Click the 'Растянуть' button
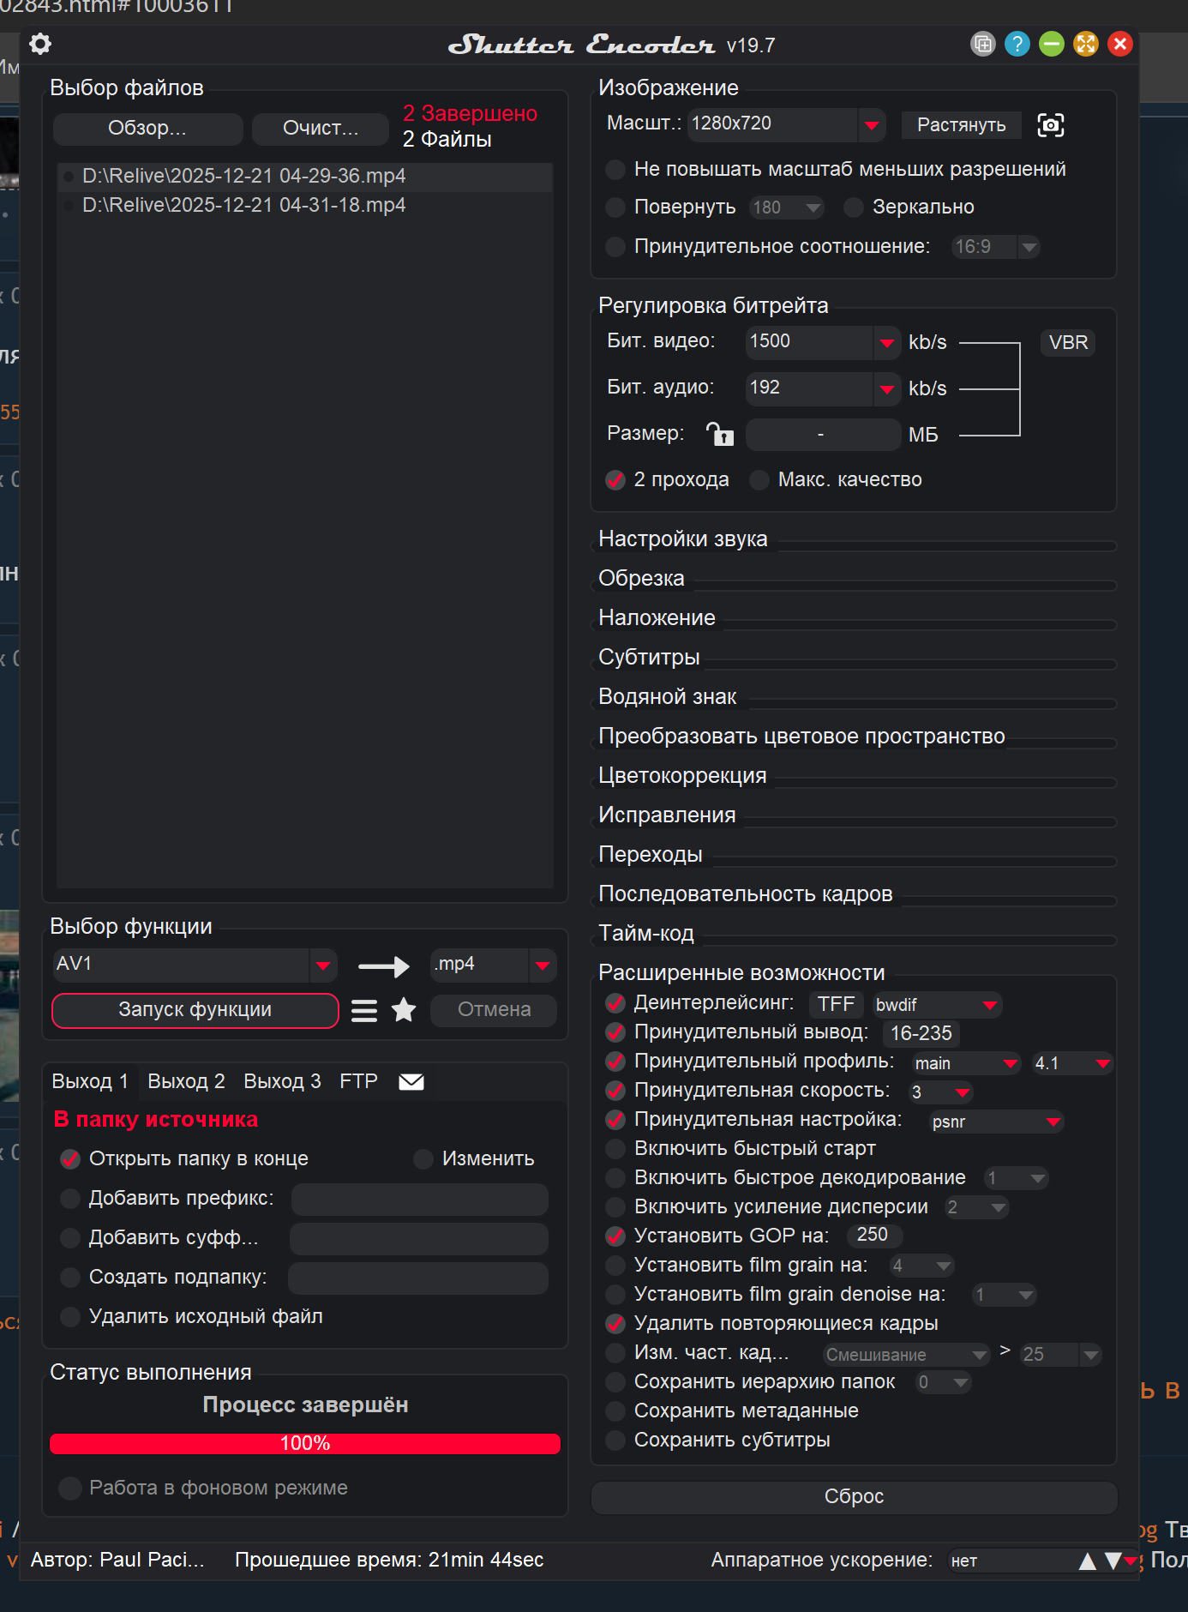Viewport: 1188px width, 1612px height. [961, 125]
